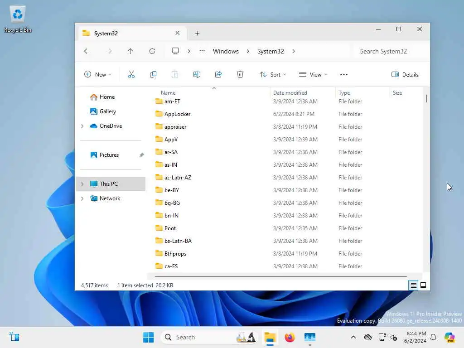This screenshot has width=464, height=348.
Task: Open the See more toolbar options
Action: 344,75
